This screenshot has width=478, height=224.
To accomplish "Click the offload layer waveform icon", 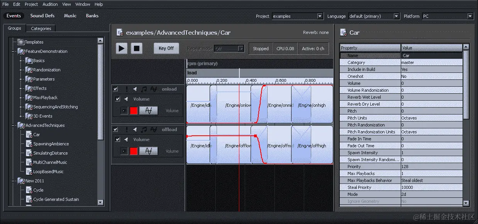I will pyautogui.click(x=154, y=130).
